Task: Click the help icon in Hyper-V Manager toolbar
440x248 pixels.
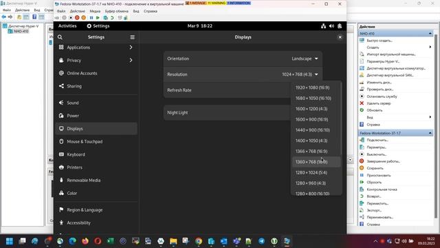Action: [x=34, y=17]
